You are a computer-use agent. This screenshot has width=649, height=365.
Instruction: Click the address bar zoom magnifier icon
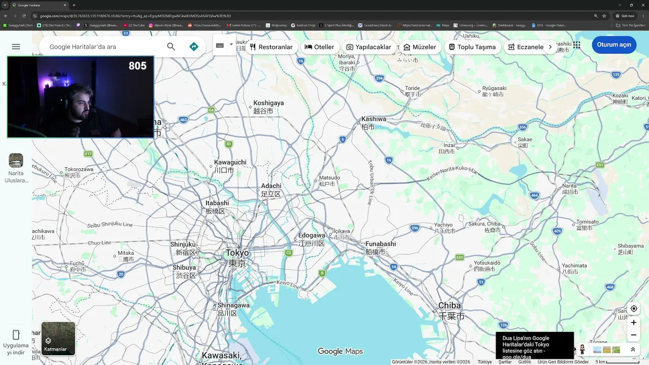[x=596, y=16]
